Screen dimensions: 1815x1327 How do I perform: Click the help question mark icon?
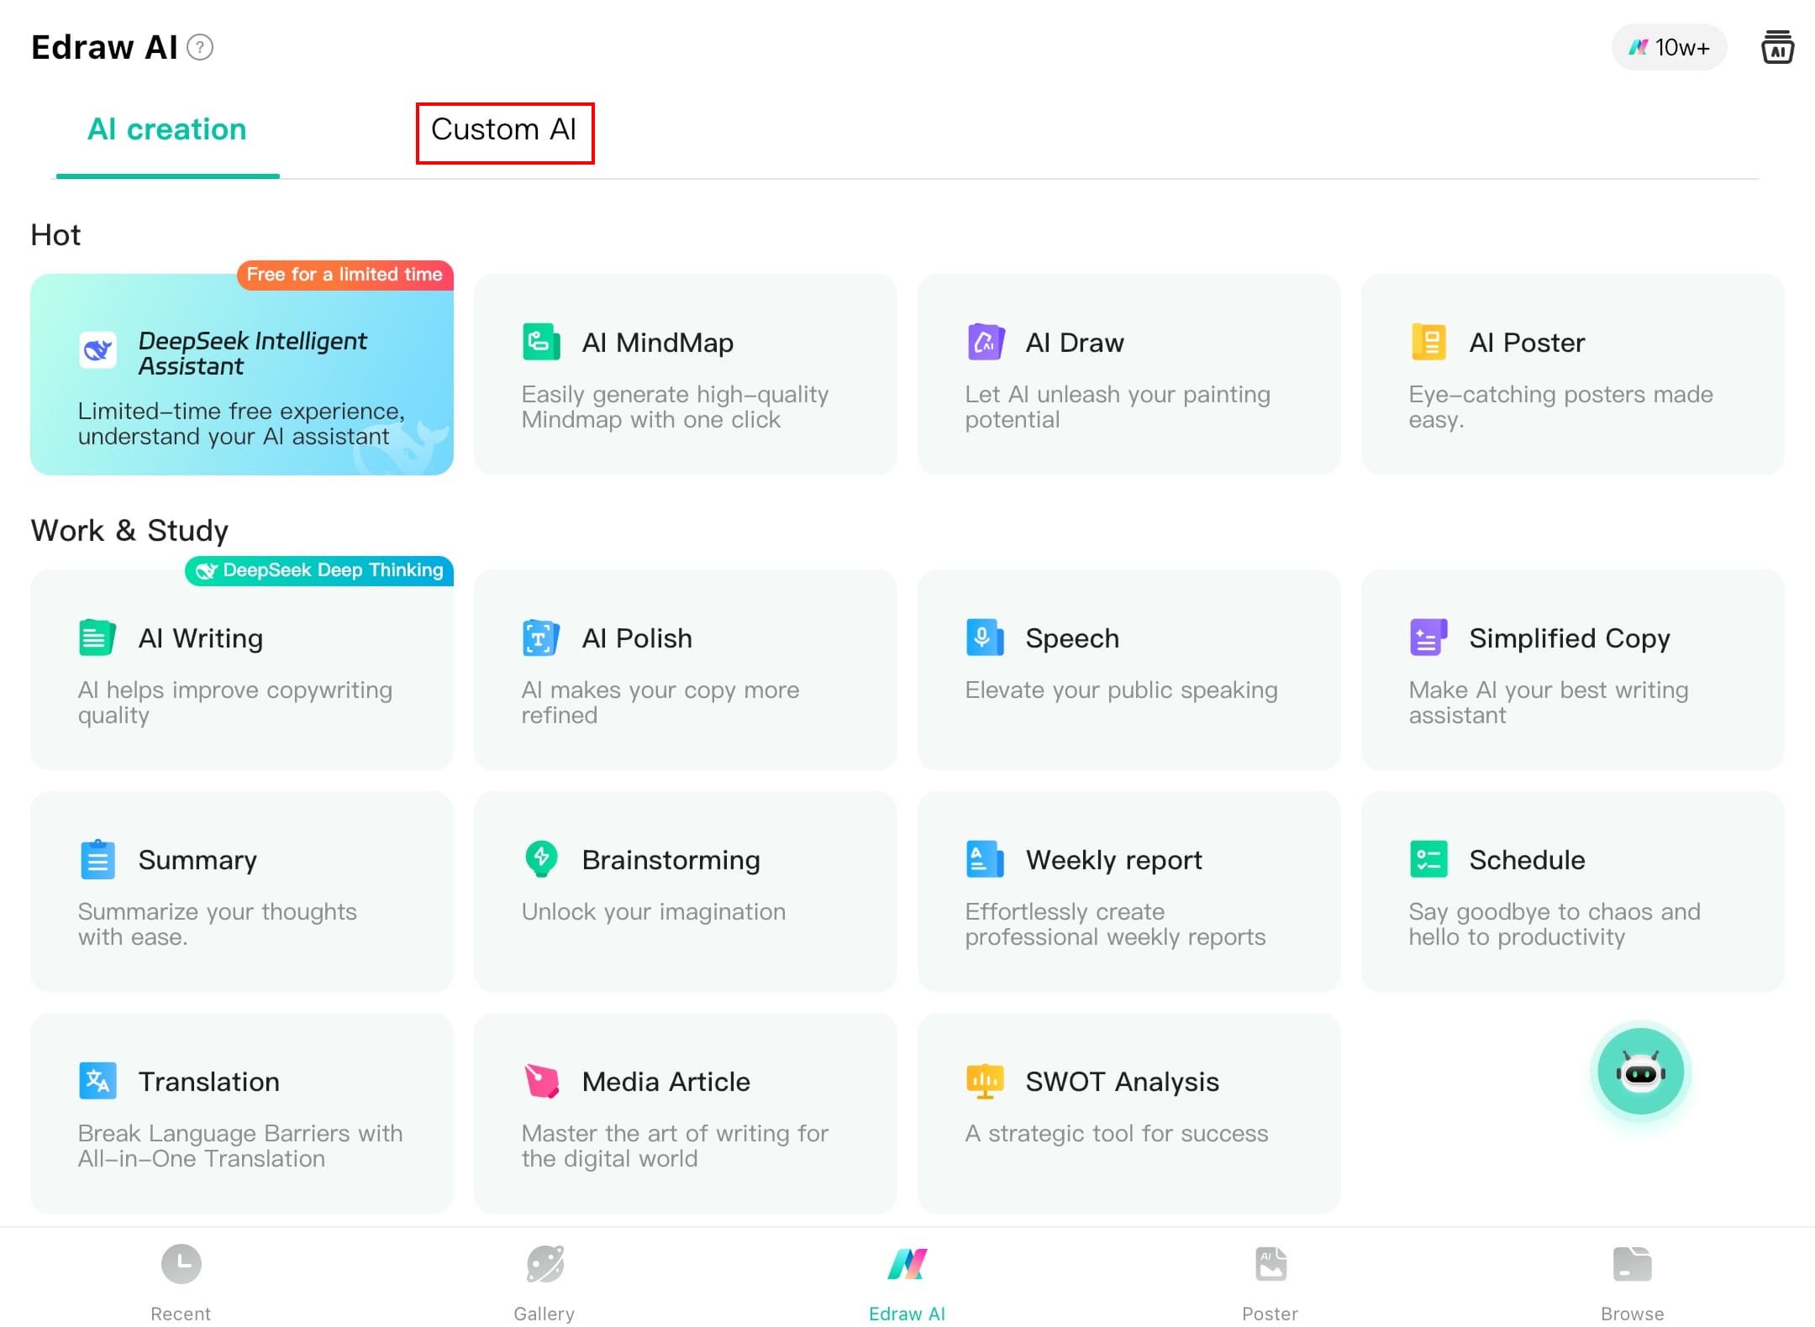click(200, 47)
